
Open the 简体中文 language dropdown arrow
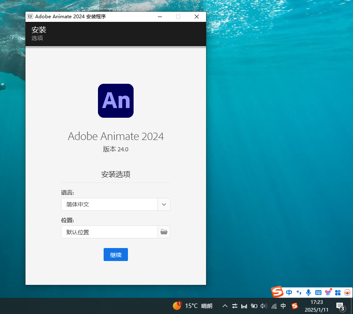pos(164,204)
